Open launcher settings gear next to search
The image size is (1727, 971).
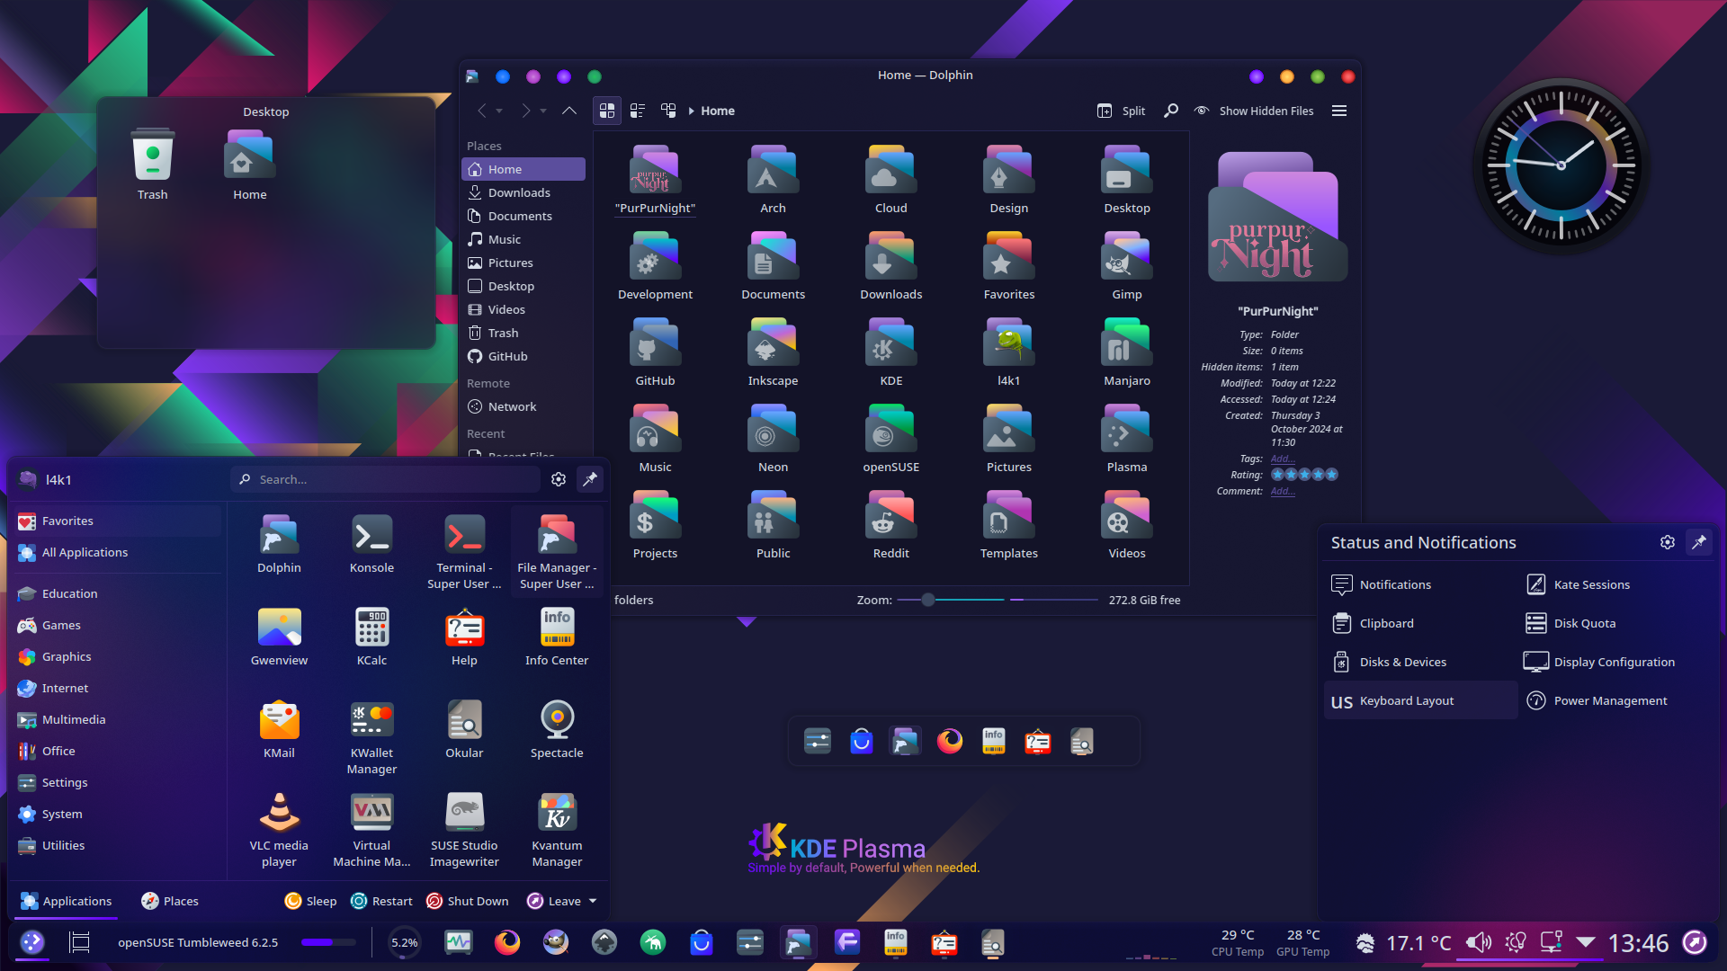pyautogui.click(x=559, y=479)
